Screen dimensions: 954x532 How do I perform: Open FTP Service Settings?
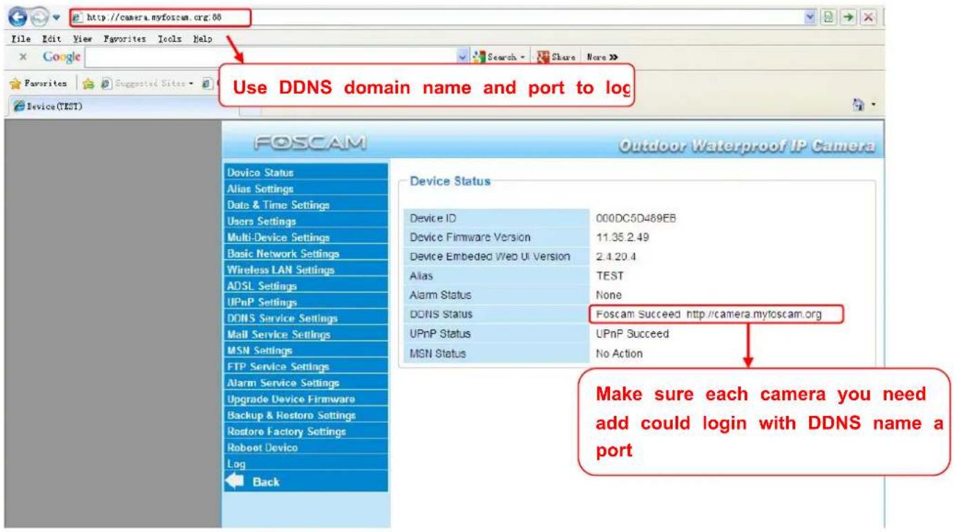(x=306, y=366)
